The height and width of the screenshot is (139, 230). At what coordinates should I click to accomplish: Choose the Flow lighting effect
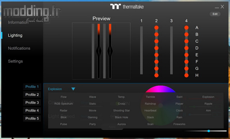click(64, 97)
